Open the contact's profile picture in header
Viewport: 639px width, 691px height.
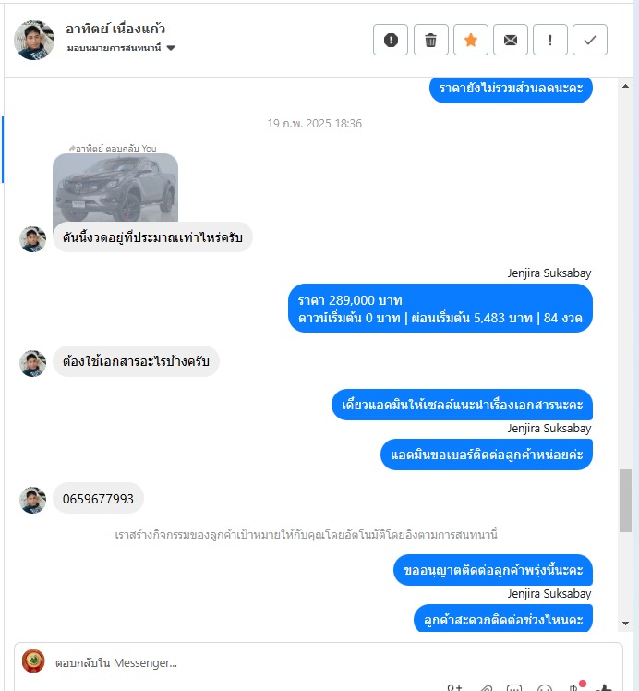coord(34,40)
